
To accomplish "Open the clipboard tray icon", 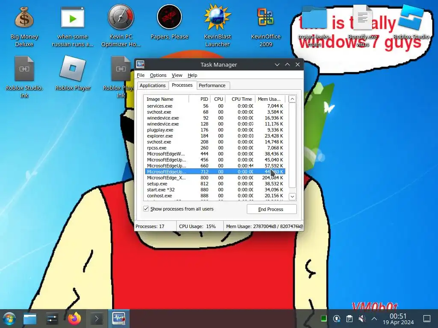I will click(x=349, y=319).
